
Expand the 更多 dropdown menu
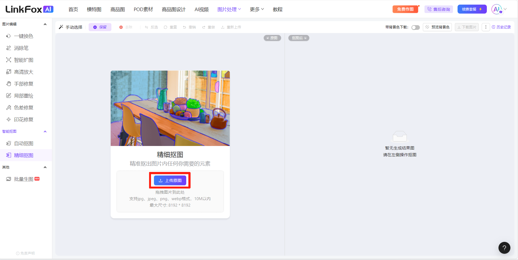257,9
